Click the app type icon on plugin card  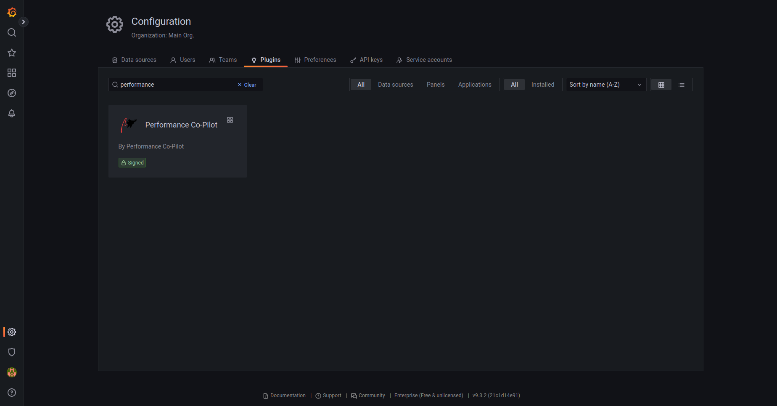(230, 120)
